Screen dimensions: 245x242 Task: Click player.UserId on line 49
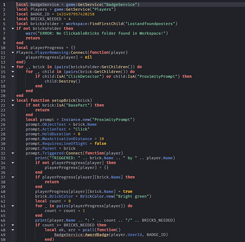(x=126, y=235)
